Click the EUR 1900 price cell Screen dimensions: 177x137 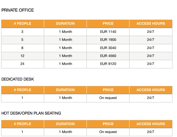[x=108, y=40]
